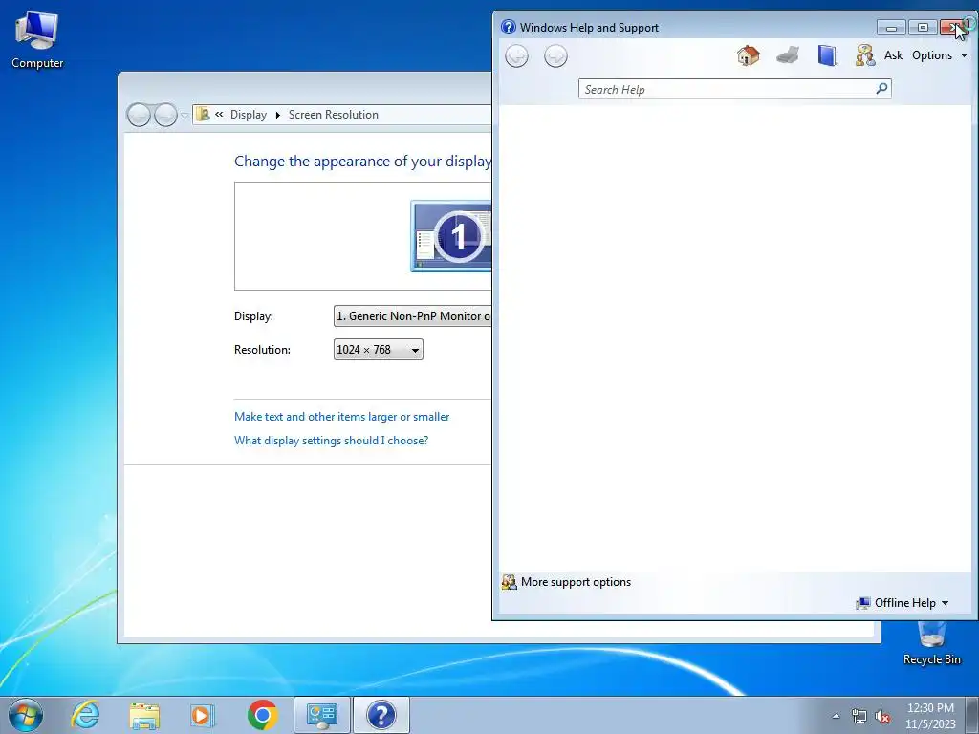Click the Ask label in Help toolbar
This screenshot has height=734, width=979.
(894, 55)
